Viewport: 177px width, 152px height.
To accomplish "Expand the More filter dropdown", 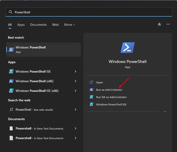I will click(70, 25).
